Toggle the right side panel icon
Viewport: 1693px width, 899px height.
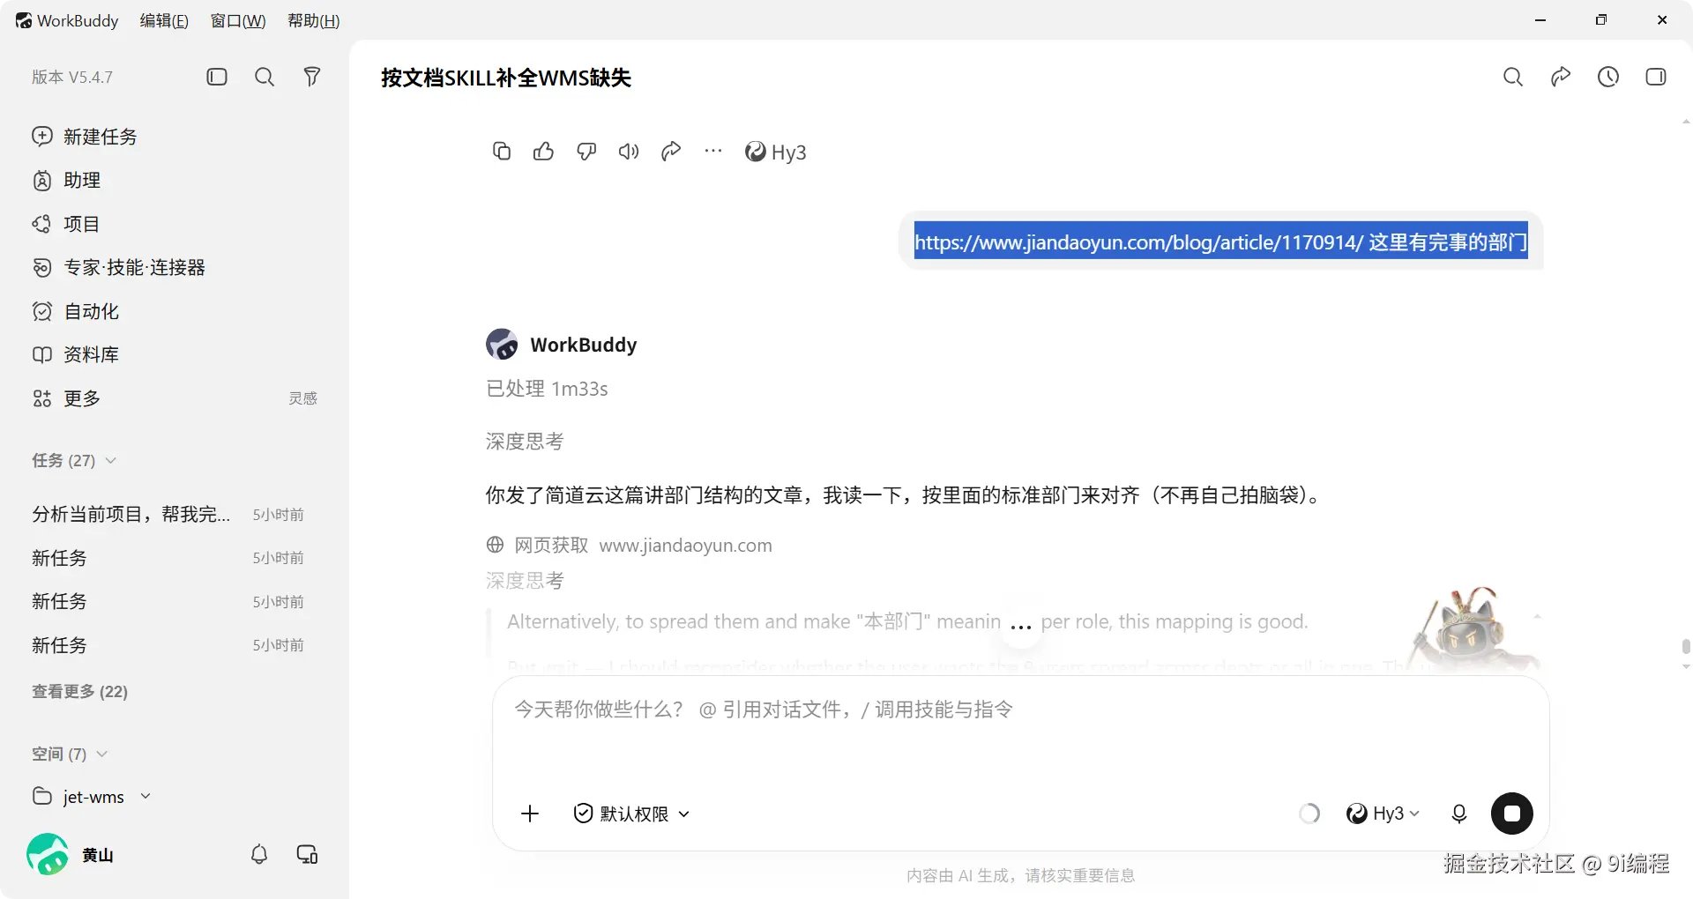[x=1656, y=77]
